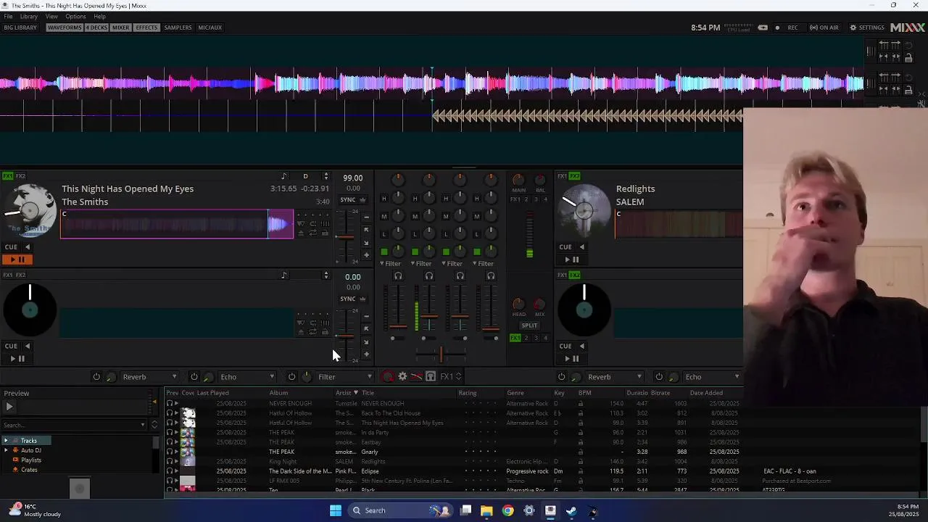The image size is (928, 522).
Task: Open the Reverb effect dropdown, right unit
Action: point(614,377)
